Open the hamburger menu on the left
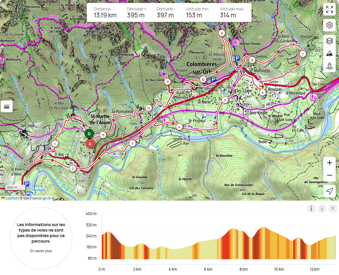The width and height of the screenshot is (339, 275). (7, 107)
